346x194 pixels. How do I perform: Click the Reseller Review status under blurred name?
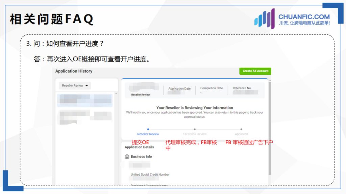(x=140, y=95)
